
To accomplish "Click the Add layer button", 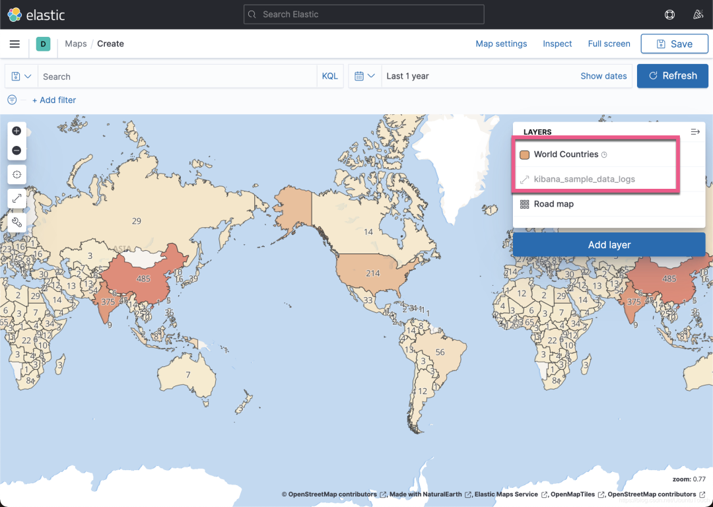I will (x=609, y=245).
